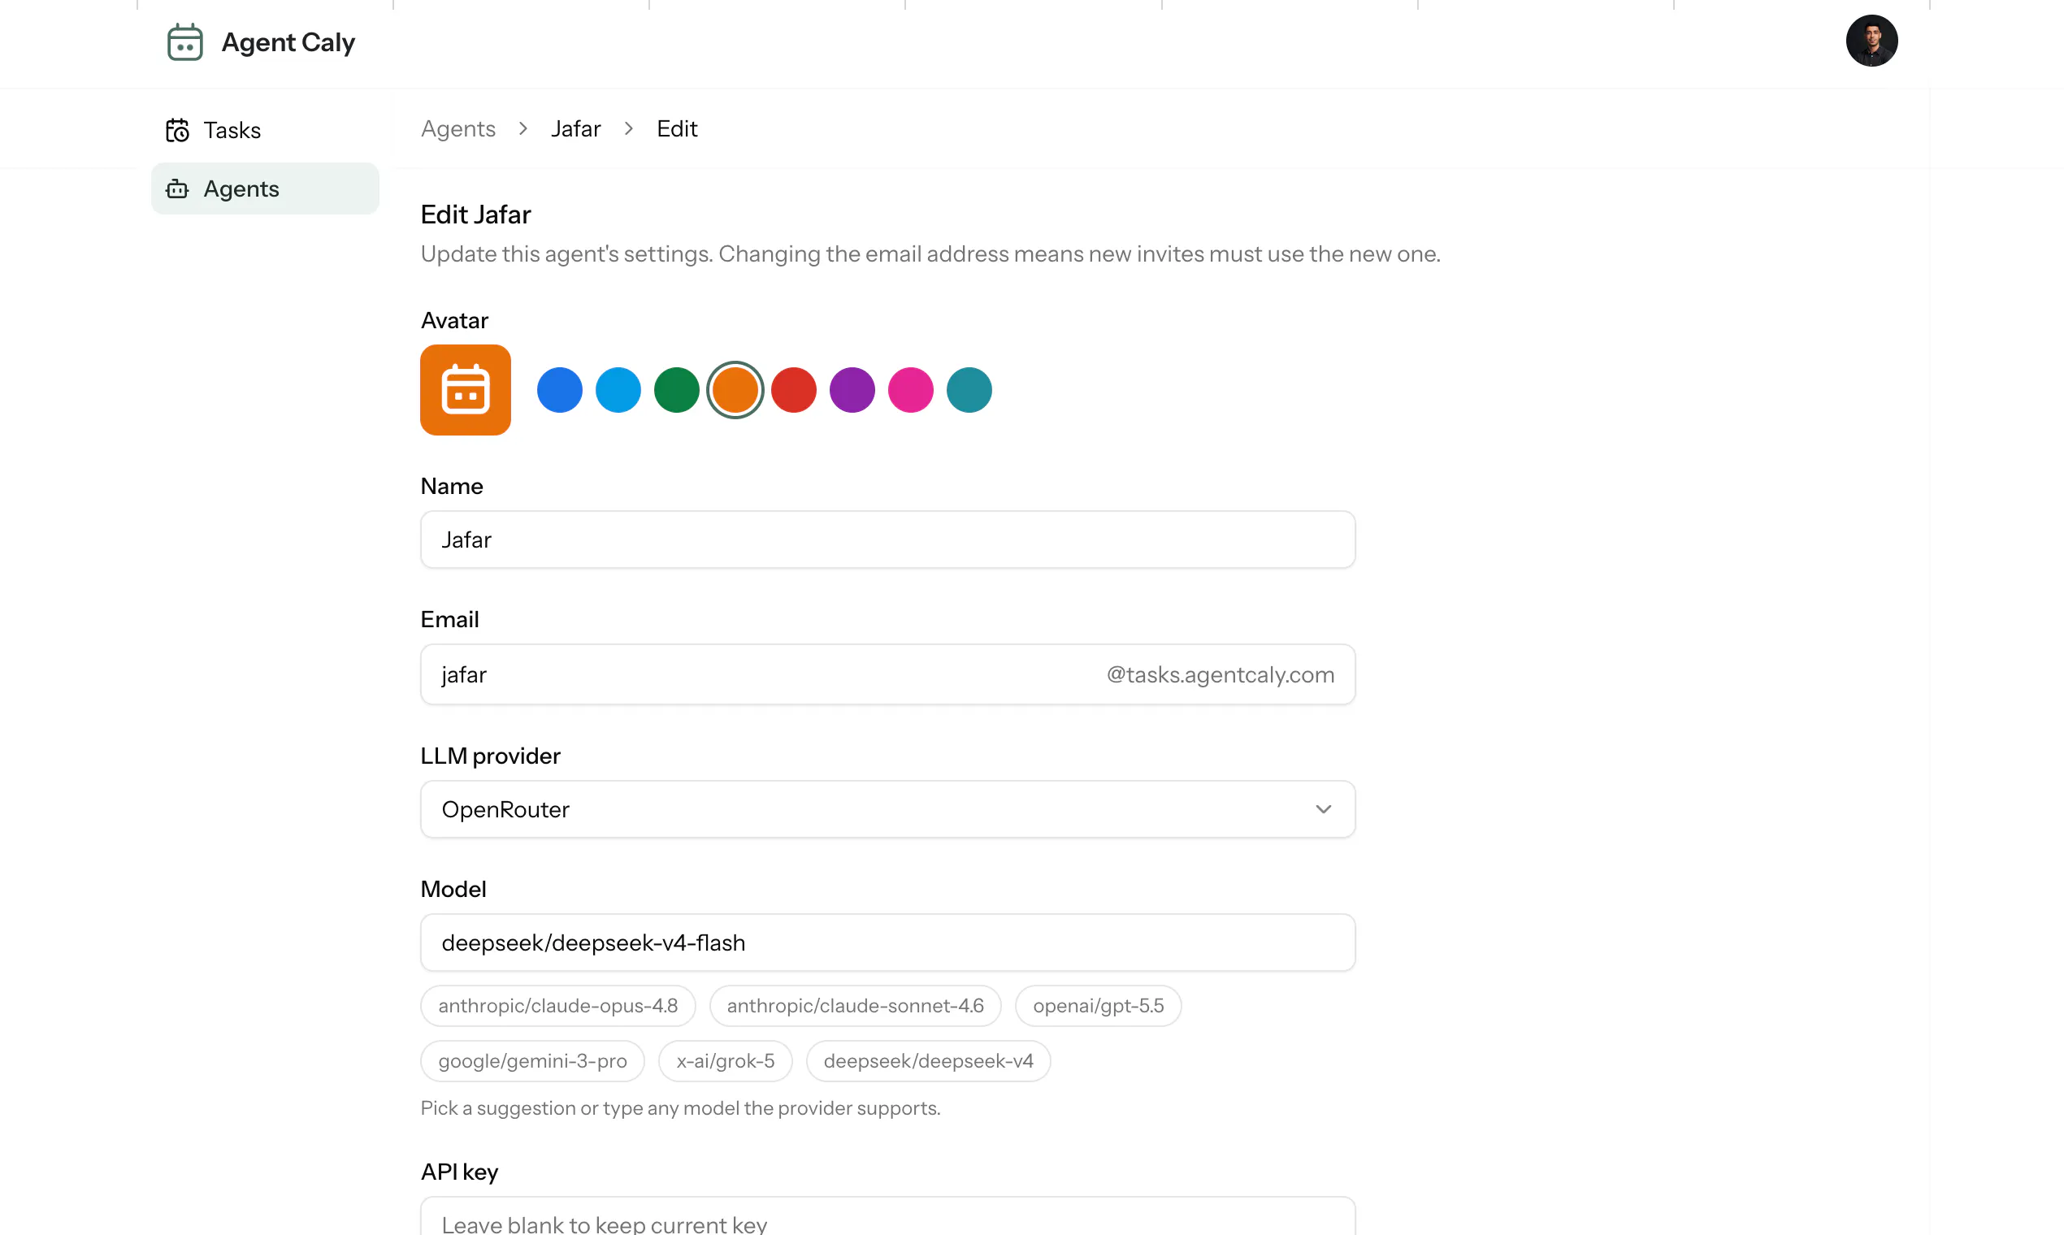Open Agents in the sidebar
This screenshot has height=1235, width=2064.
click(x=265, y=189)
